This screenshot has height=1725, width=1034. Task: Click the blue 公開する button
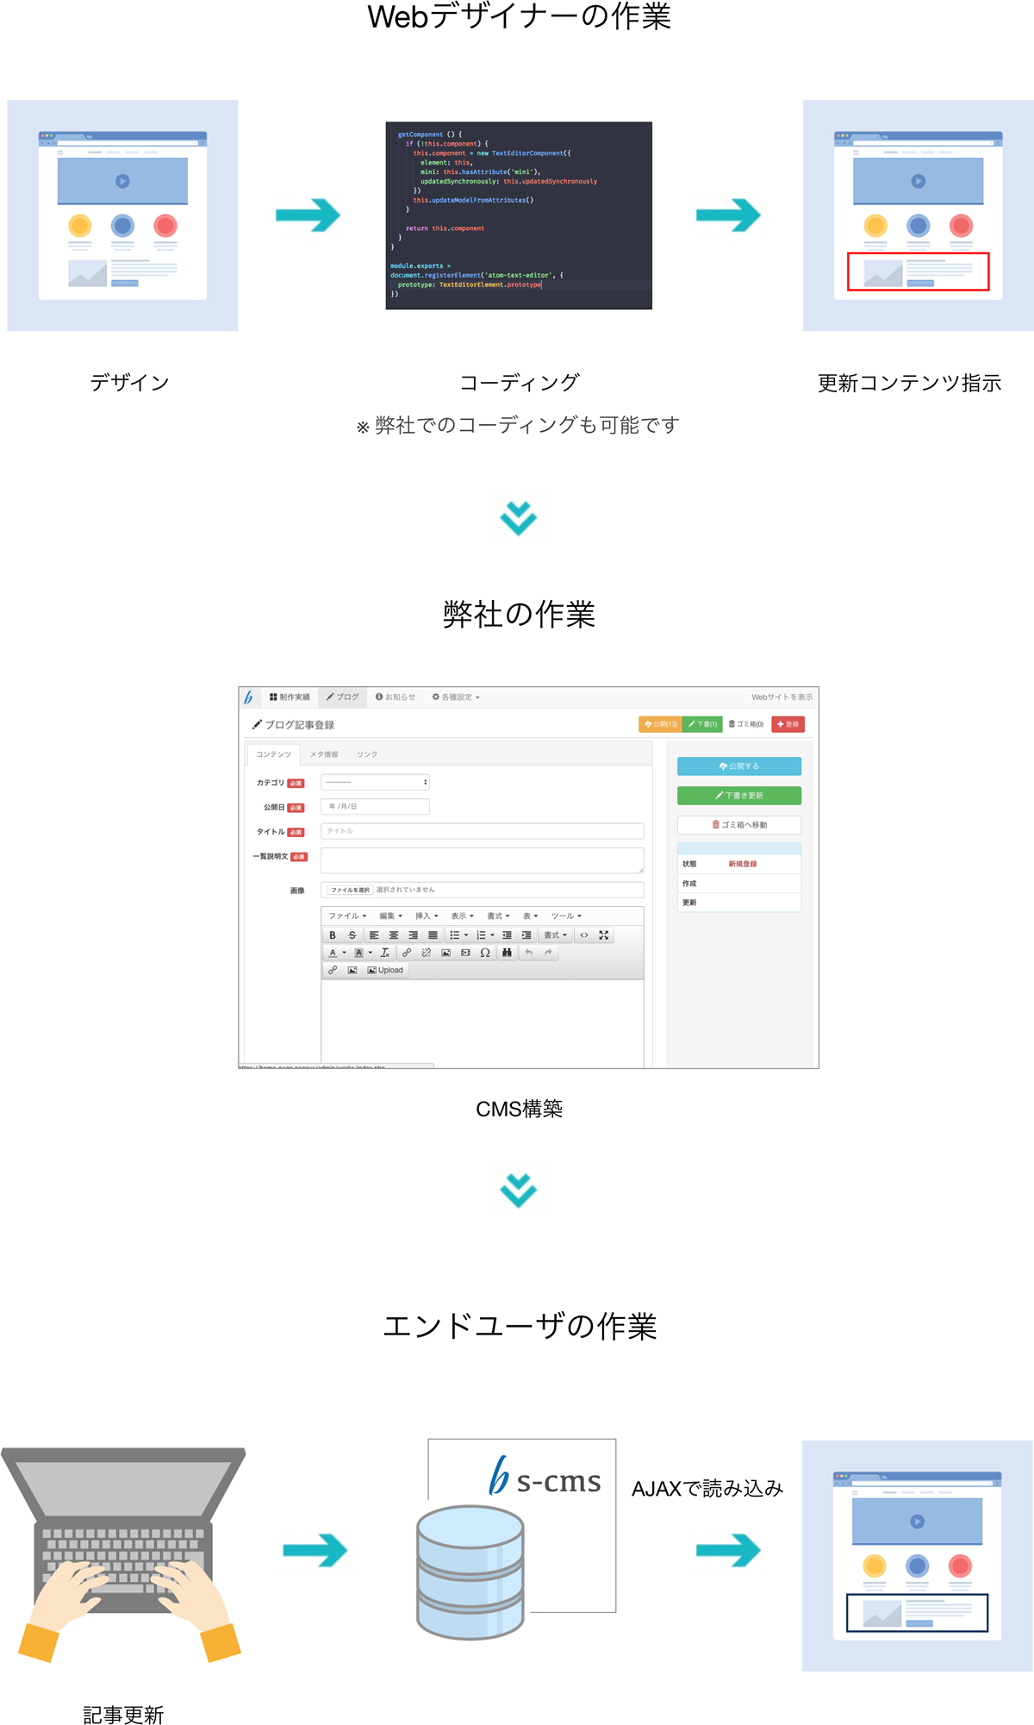coord(738,766)
